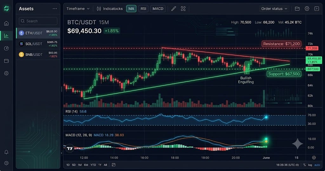Toggle the MA indicator

tap(131, 9)
